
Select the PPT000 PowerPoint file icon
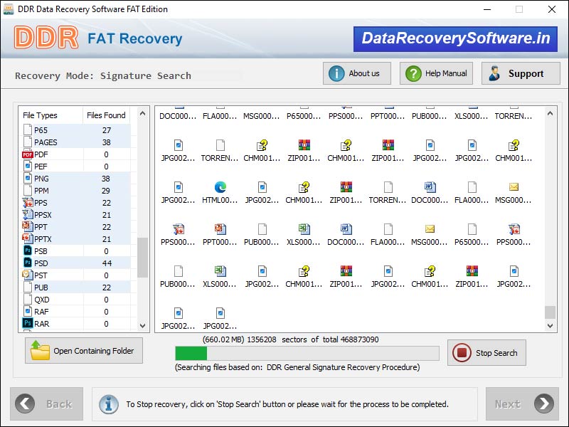click(220, 231)
